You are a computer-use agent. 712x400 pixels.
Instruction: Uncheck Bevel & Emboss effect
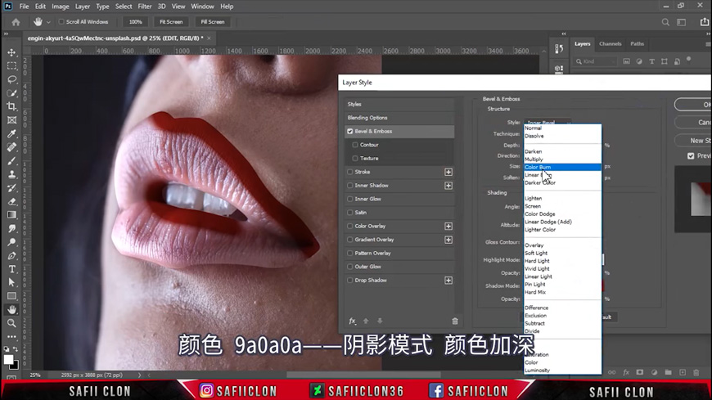coord(350,131)
